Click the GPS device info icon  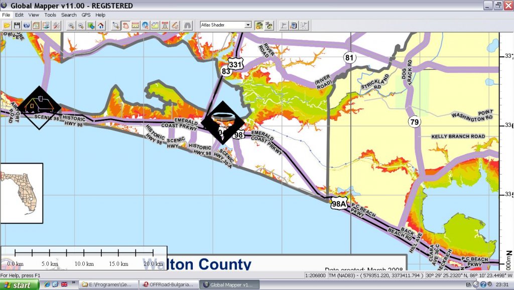tap(294, 25)
